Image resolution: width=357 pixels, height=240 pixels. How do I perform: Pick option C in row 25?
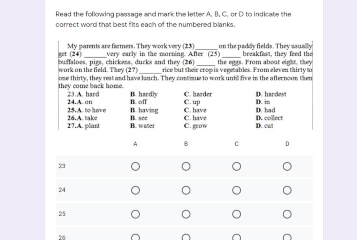coord(236,214)
